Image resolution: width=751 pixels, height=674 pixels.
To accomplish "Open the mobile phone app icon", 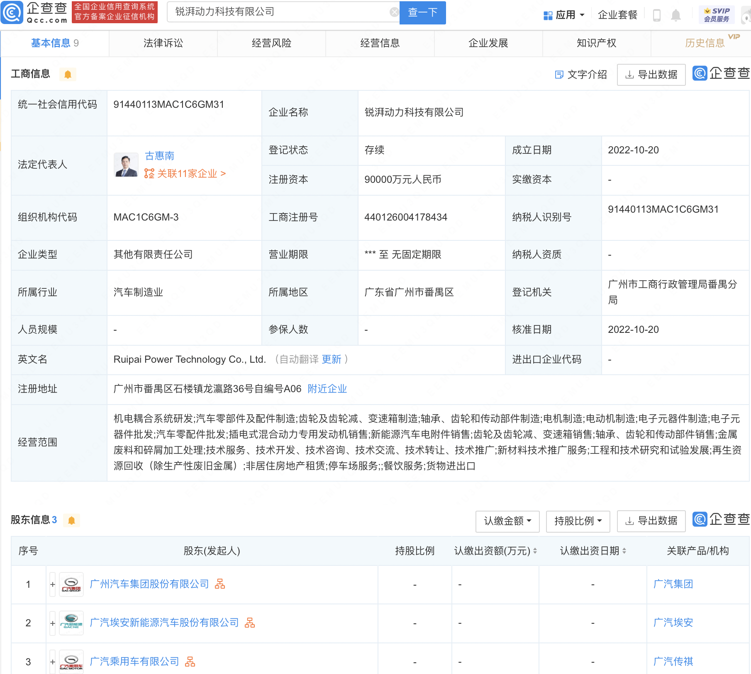I will pyautogui.click(x=656, y=15).
